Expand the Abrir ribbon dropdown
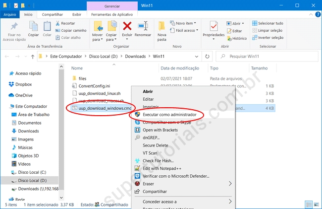 pos(243,23)
